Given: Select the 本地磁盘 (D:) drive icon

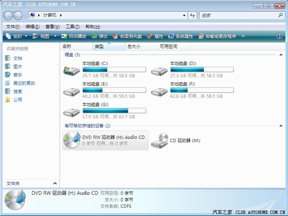Looking at the screenshot, I should [x=159, y=71].
